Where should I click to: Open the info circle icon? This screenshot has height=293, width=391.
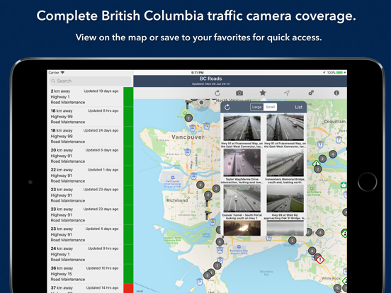pos(336,93)
